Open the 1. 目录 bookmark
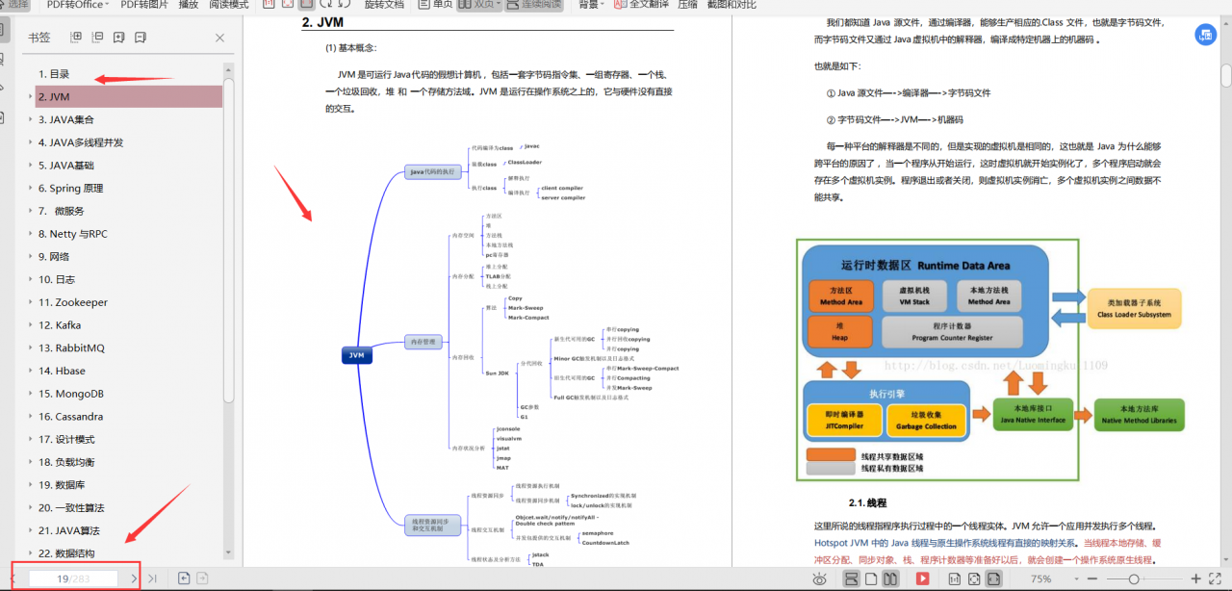 54,74
